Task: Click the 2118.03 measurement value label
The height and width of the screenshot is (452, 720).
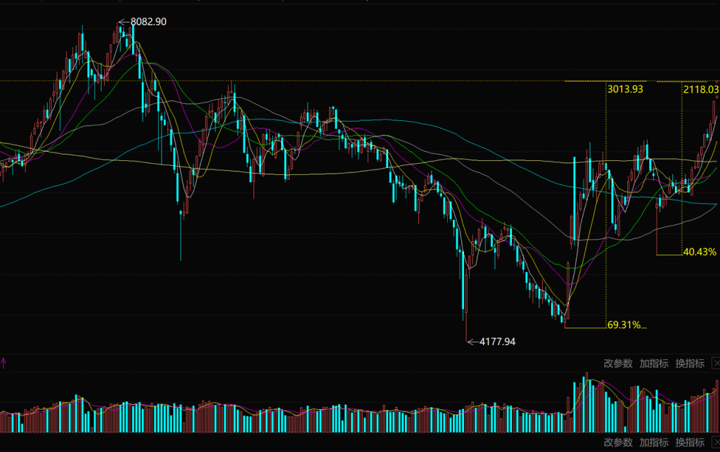Action: [x=700, y=89]
